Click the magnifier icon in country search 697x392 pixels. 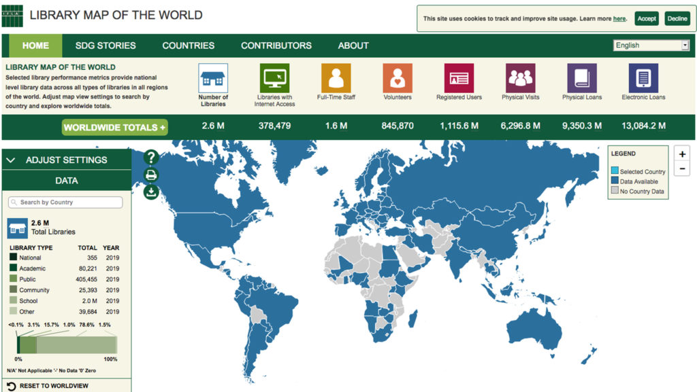(x=14, y=202)
